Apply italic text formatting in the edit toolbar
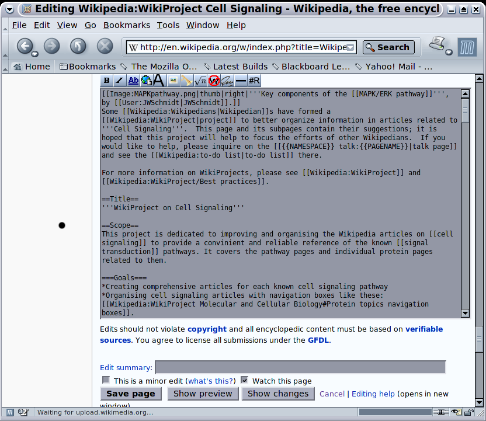The image size is (486, 421). (119, 81)
